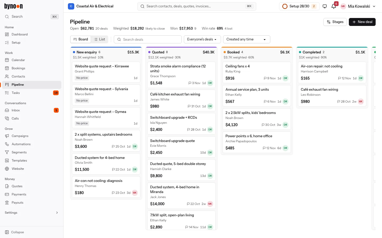Open Coastal Air & Electrical workspace switcher
Image resolution: width=382 pixels, height=238 pixels.
click(91, 6)
